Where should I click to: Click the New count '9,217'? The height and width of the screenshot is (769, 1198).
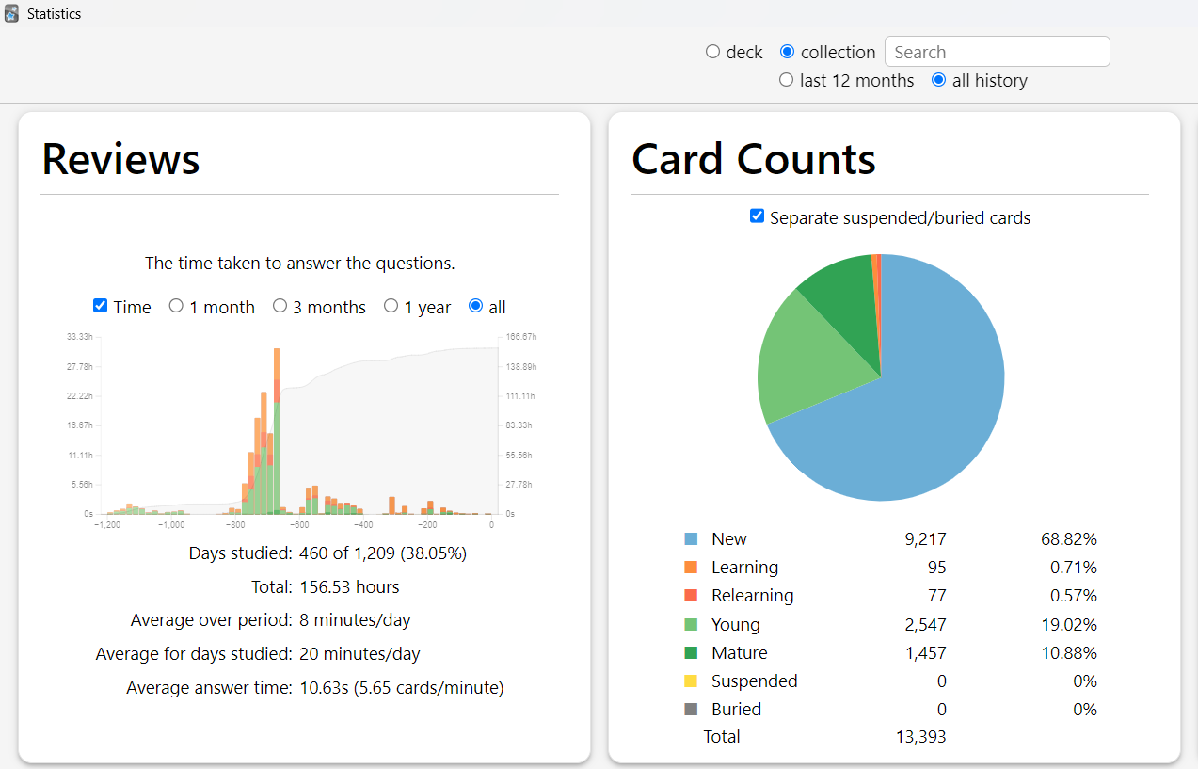[x=925, y=539]
